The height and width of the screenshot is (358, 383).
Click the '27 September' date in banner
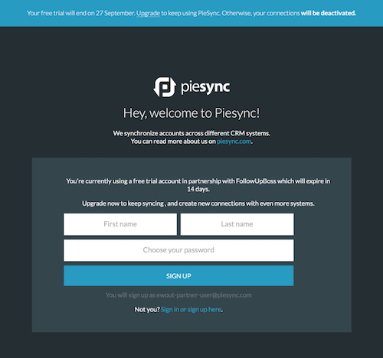[x=115, y=13]
